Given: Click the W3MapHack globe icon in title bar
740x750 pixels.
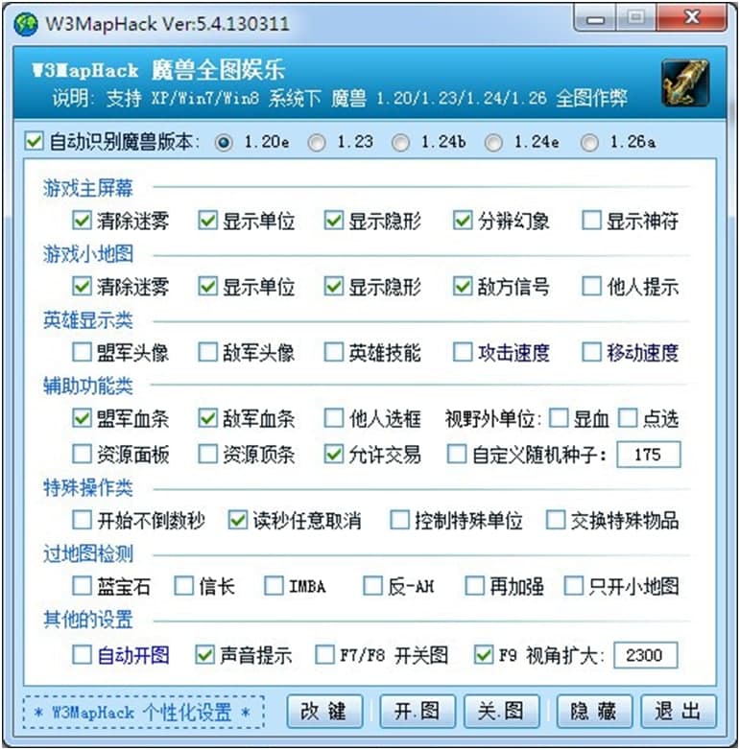Looking at the screenshot, I should [x=26, y=23].
